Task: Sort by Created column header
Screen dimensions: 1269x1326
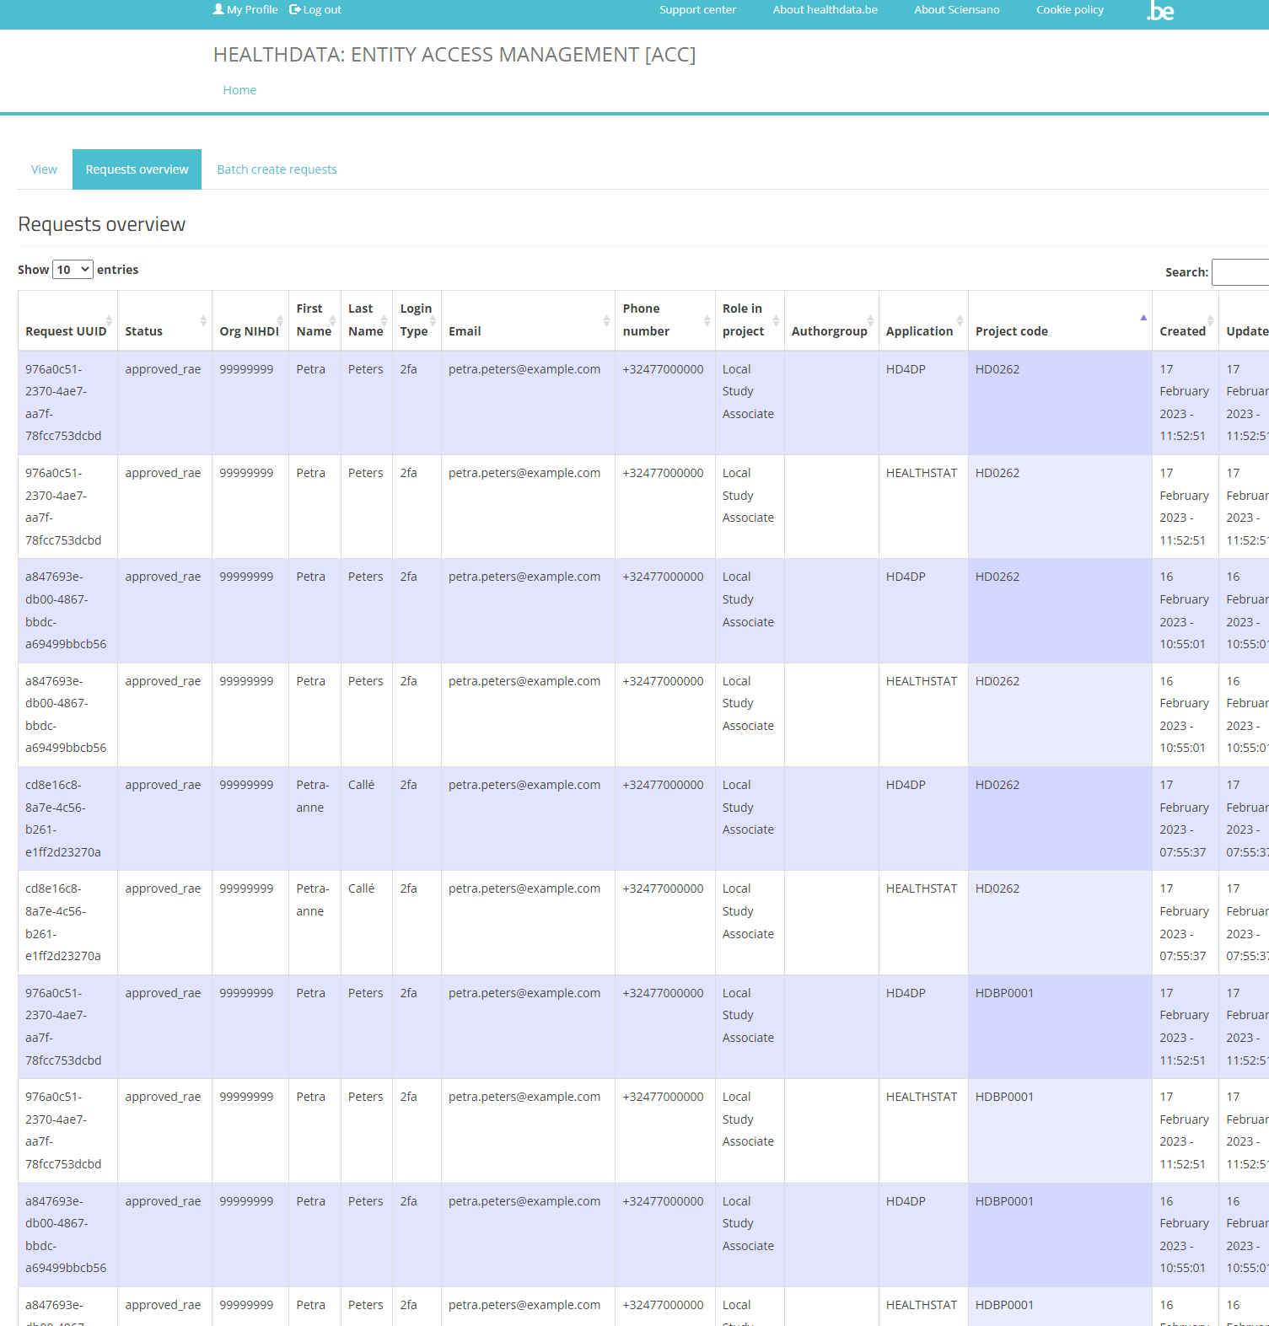Action: [1182, 331]
